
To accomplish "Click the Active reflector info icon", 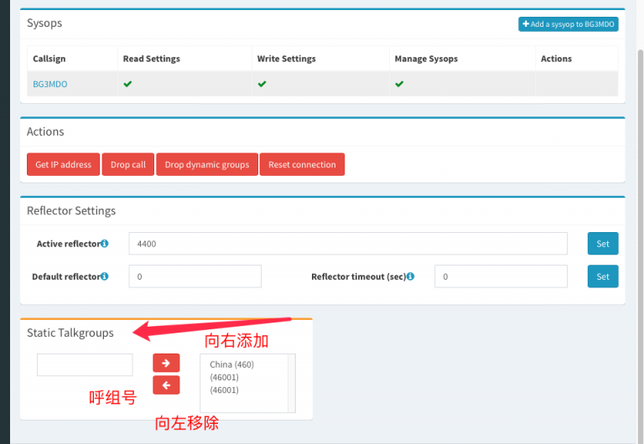I will (105, 244).
